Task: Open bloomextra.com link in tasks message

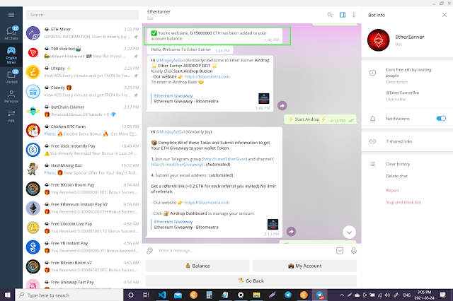Action: click(207, 203)
